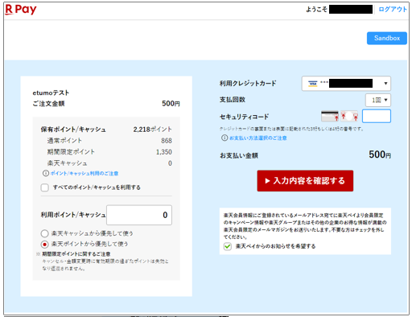Check すべてのポイント/キャッシュを利用する checkbox

45,187
